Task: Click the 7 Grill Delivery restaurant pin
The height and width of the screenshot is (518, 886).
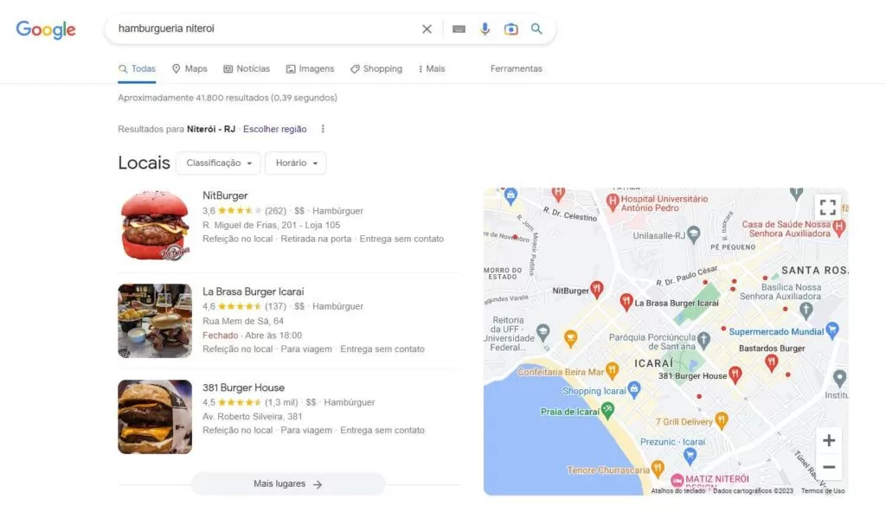Action: [x=721, y=419]
